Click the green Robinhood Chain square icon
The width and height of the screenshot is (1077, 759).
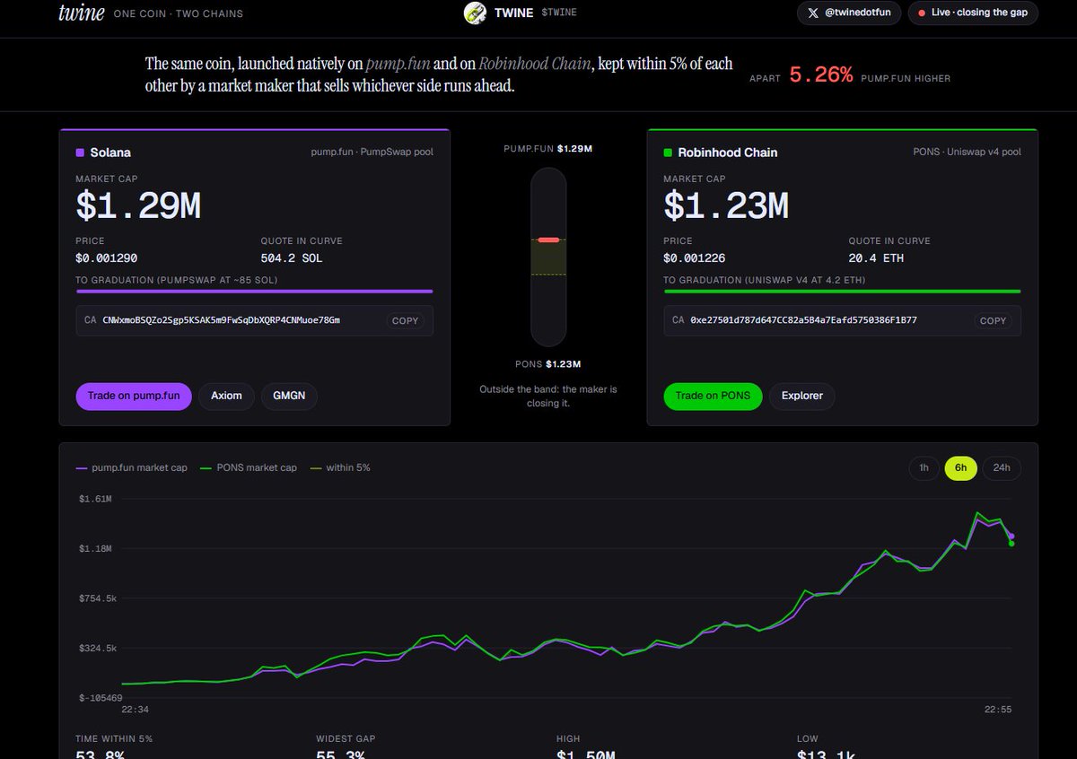click(x=668, y=153)
